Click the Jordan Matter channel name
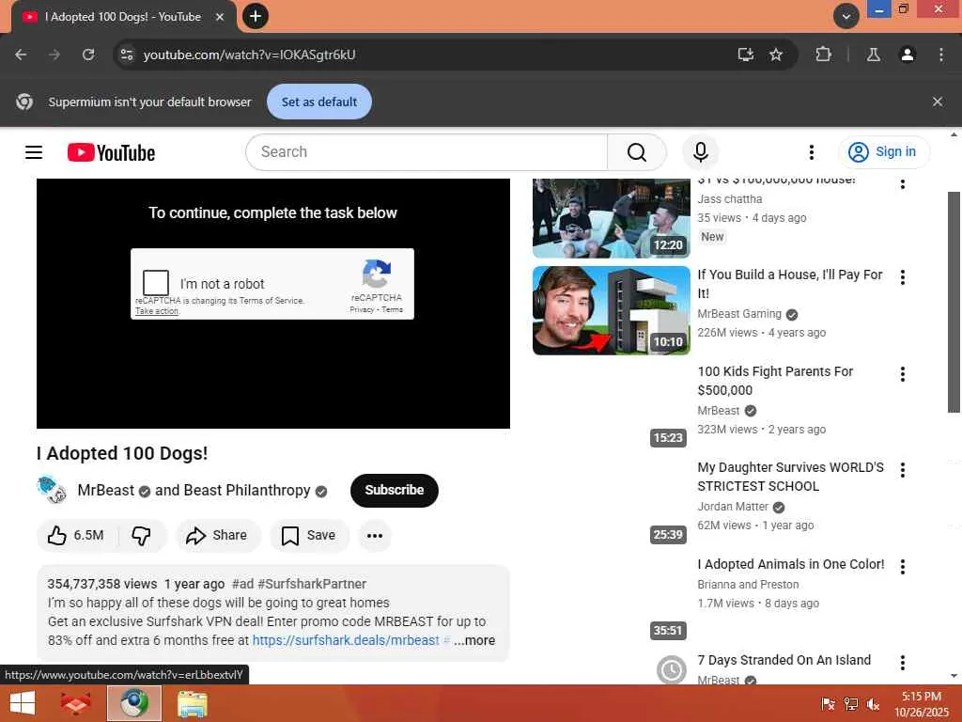Image resolution: width=962 pixels, height=722 pixels. [x=733, y=507]
